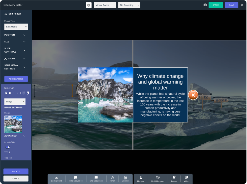Click the ADD NEW SLIDE button
The image size is (247, 184).
point(16,79)
